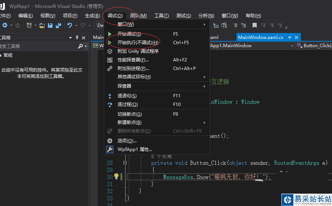Select 开始调试(S) from the menu

coord(157,34)
